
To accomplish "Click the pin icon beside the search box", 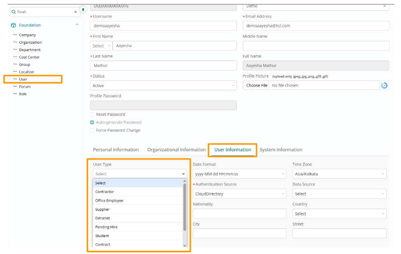I will (83, 9).
